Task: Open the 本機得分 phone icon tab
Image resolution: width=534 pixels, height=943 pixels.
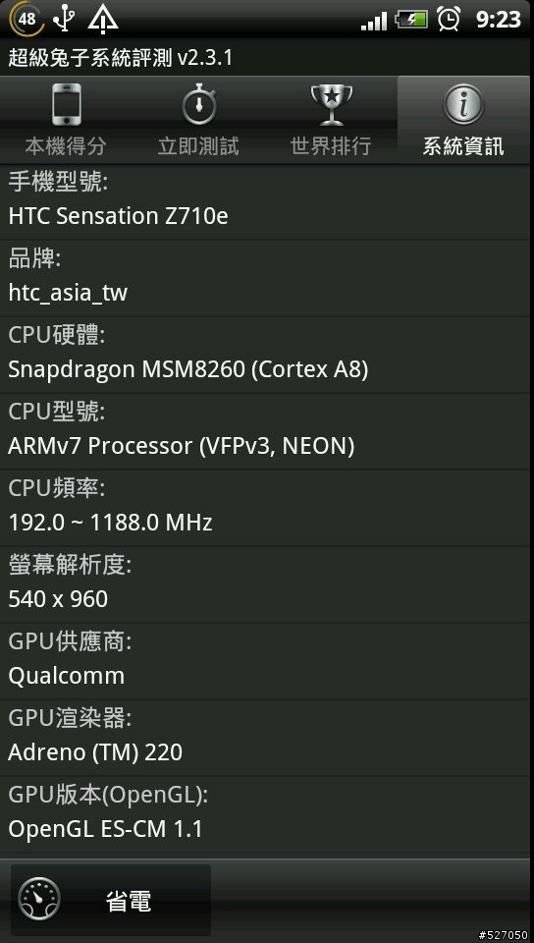Action: (x=66, y=105)
